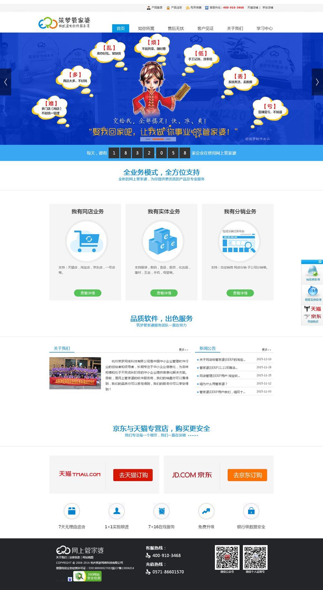
Task: Click the 天猫 icon in floating sidebar
Action: [313, 309]
